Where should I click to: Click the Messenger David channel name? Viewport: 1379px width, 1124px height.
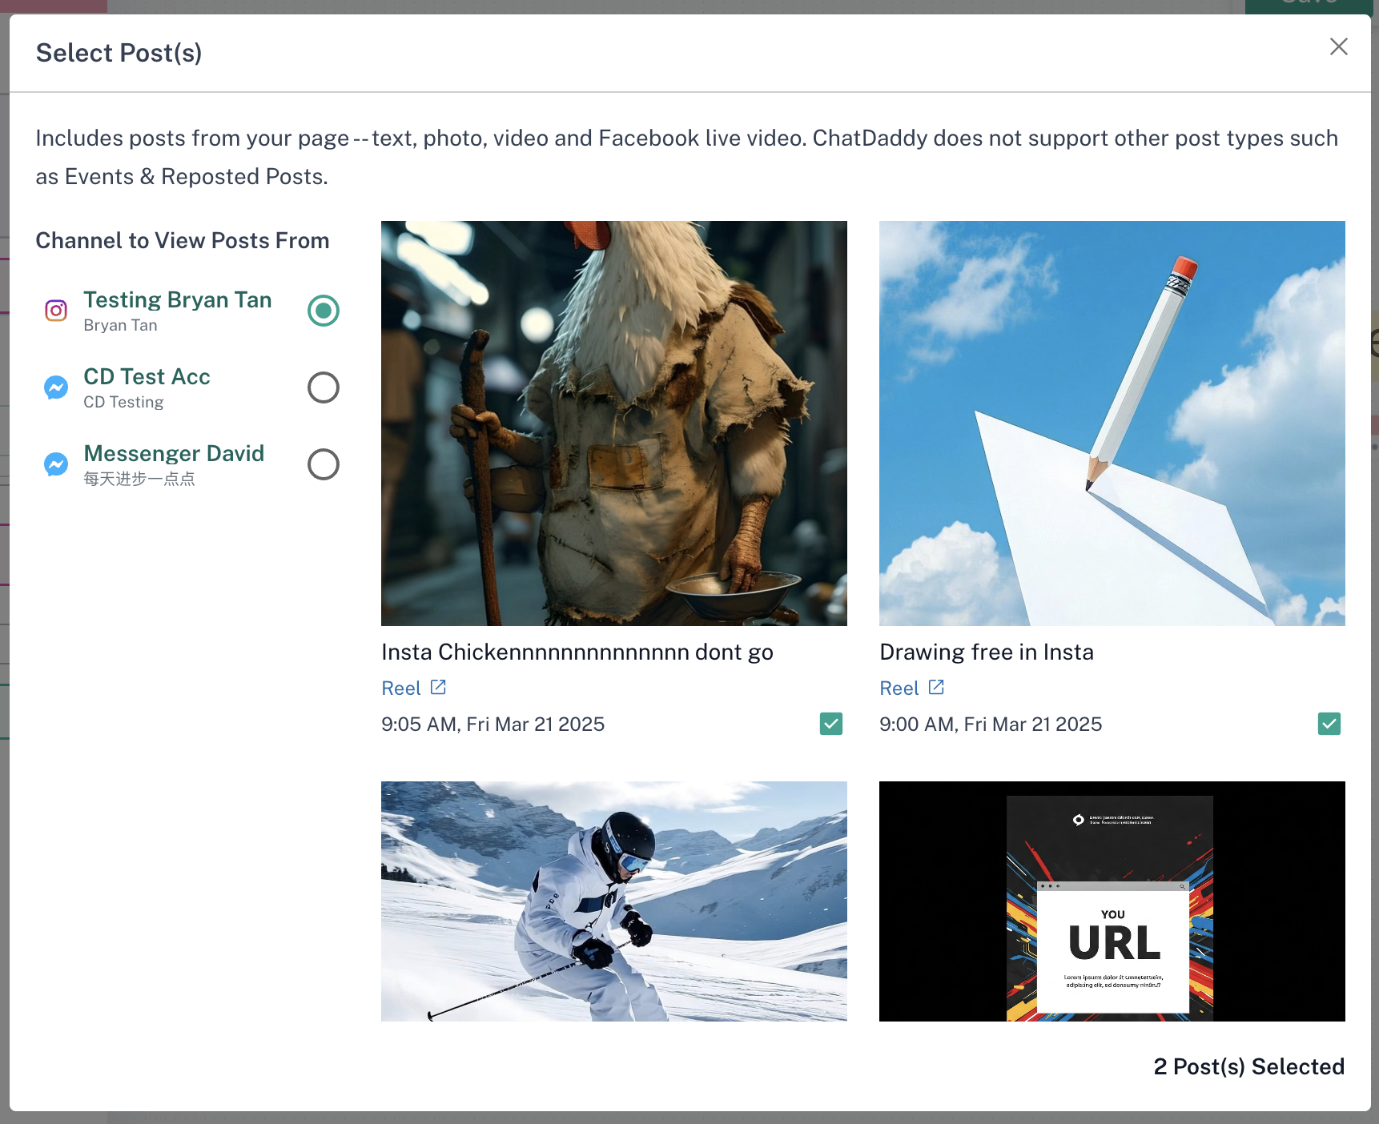174,453
